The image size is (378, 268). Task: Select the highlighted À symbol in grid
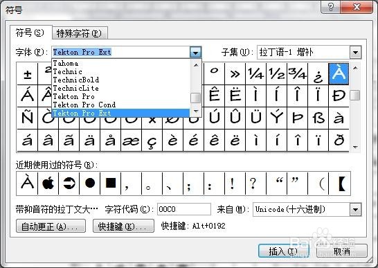point(339,74)
